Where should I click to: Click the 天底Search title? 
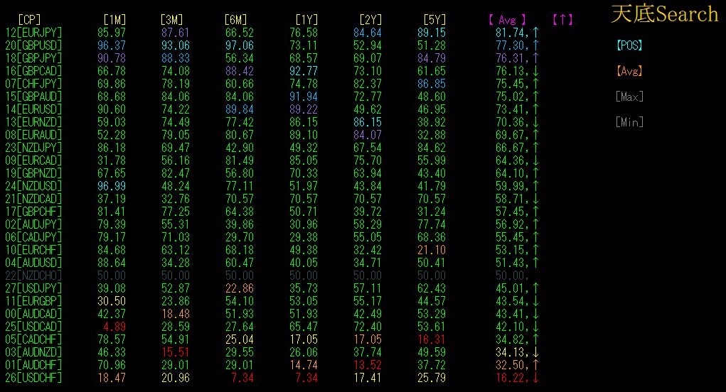point(664,14)
